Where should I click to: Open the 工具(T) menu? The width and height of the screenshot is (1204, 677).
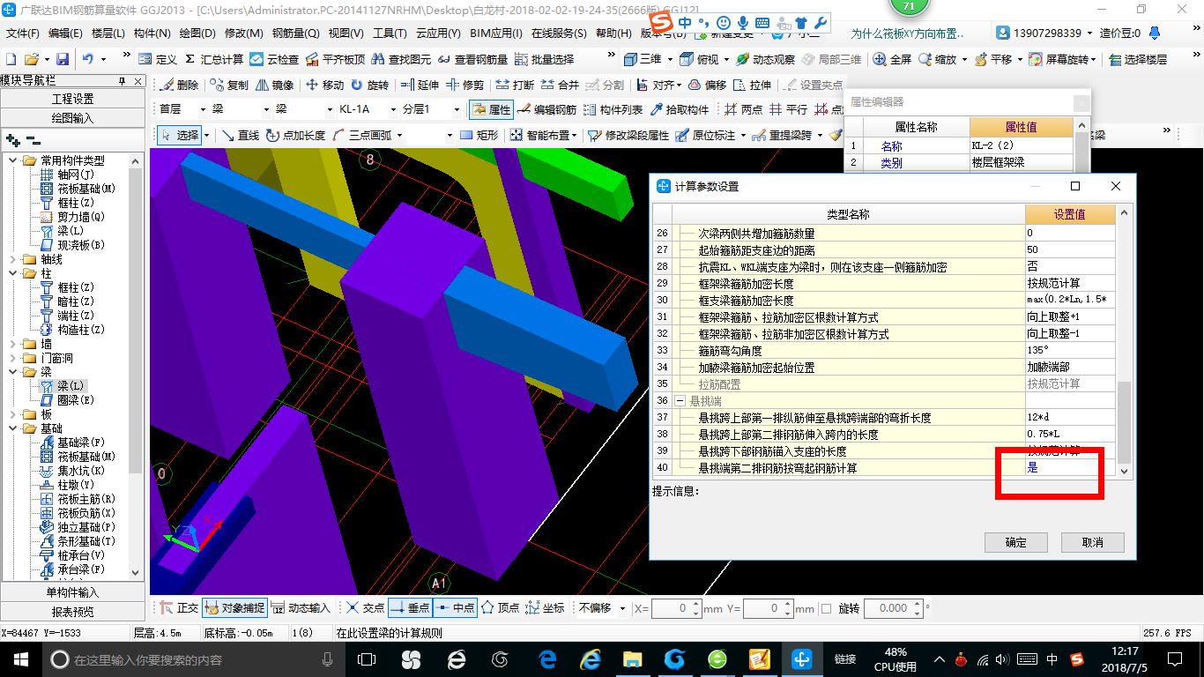[x=390, y=33]
